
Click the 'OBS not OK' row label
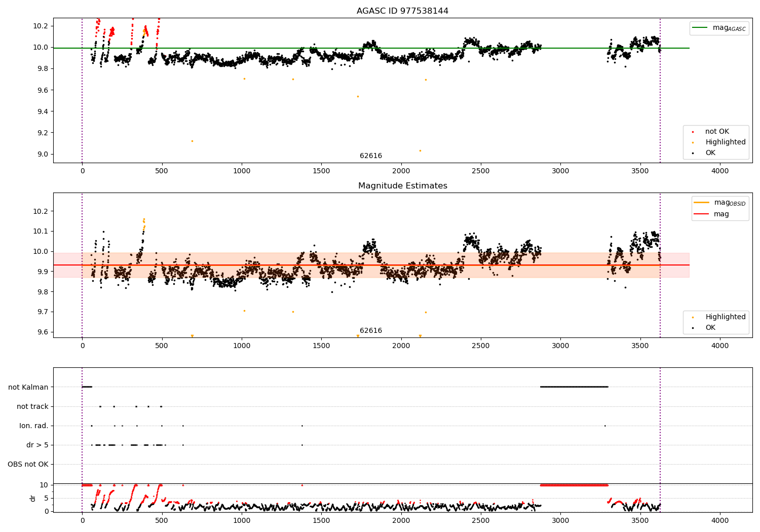click(28, 464)
